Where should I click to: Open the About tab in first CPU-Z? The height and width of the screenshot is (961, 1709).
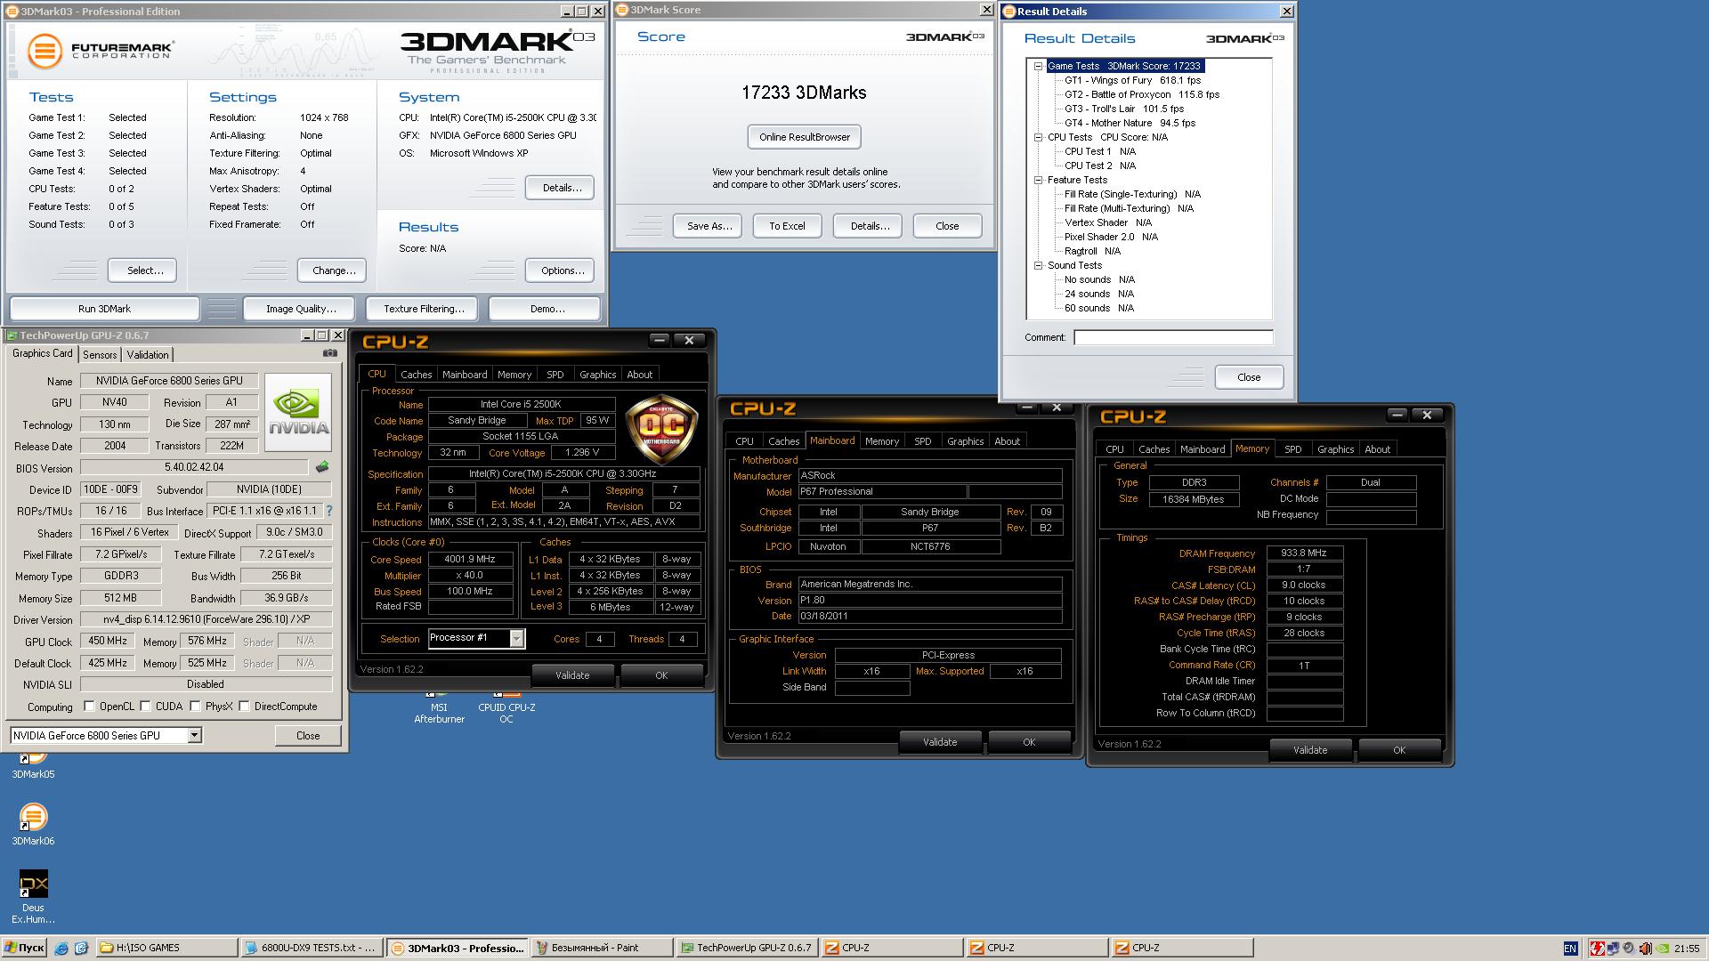tap(639, 375)
